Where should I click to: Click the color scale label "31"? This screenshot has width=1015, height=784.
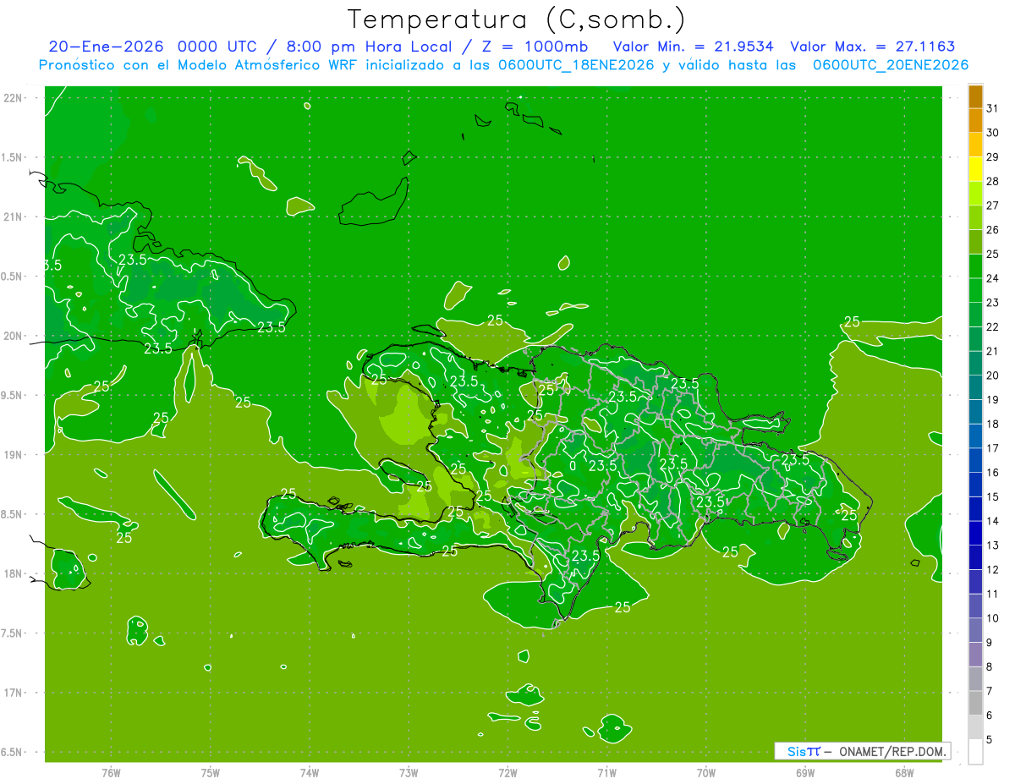[993, 108]
